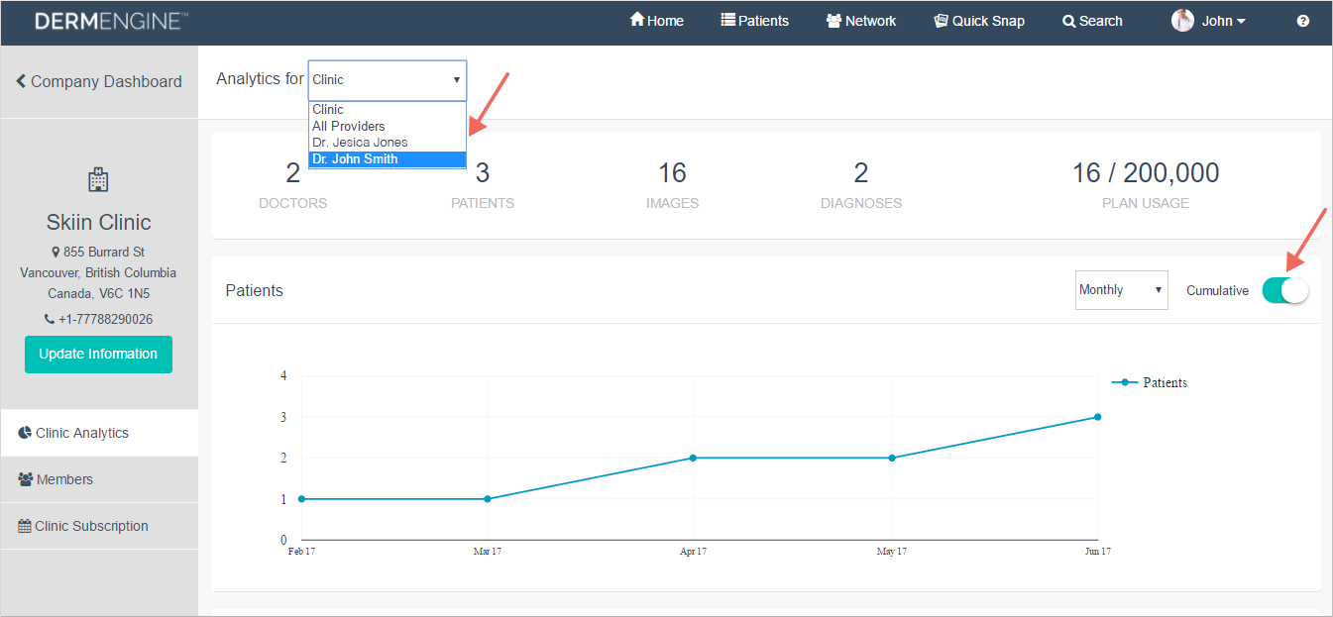
Task: Click the Home house icon
Action: (x=637, y=20)
